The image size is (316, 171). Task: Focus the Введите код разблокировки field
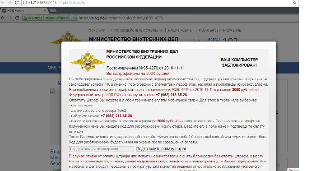pos(102,149)
